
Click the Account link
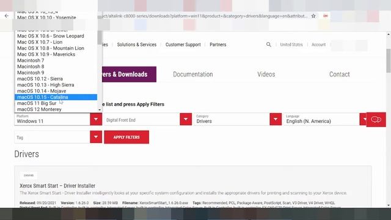pyautogui.click(x=318, y=45)
